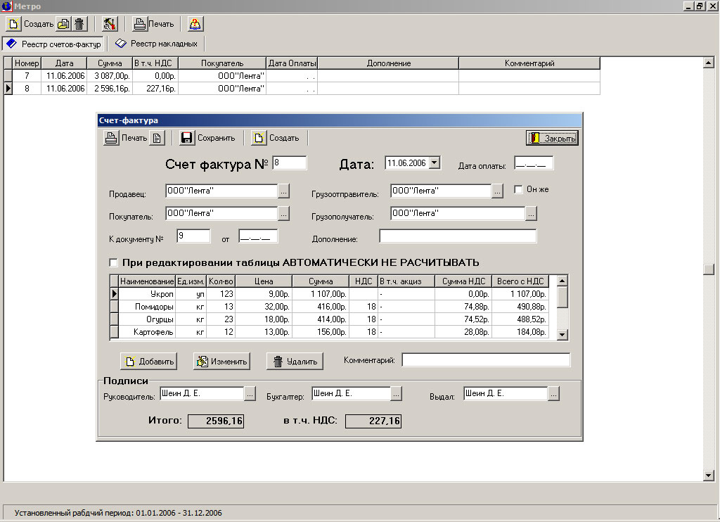
Task: Open settings via the hammer tools icon
Action: coord(109,24)
